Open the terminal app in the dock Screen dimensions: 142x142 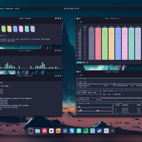point(31,131)
